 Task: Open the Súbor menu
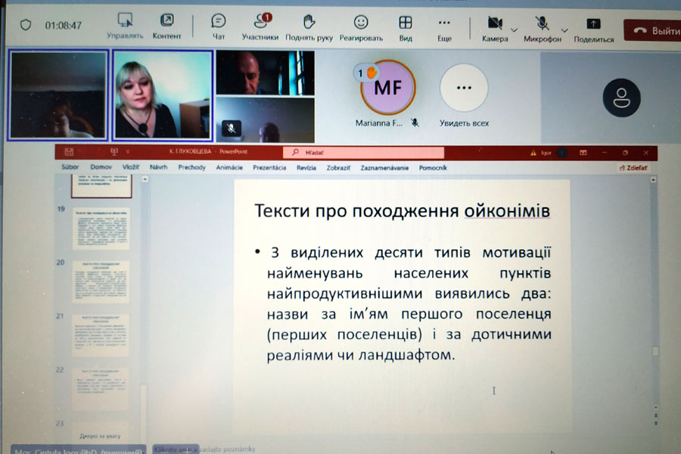click(70, 167)
